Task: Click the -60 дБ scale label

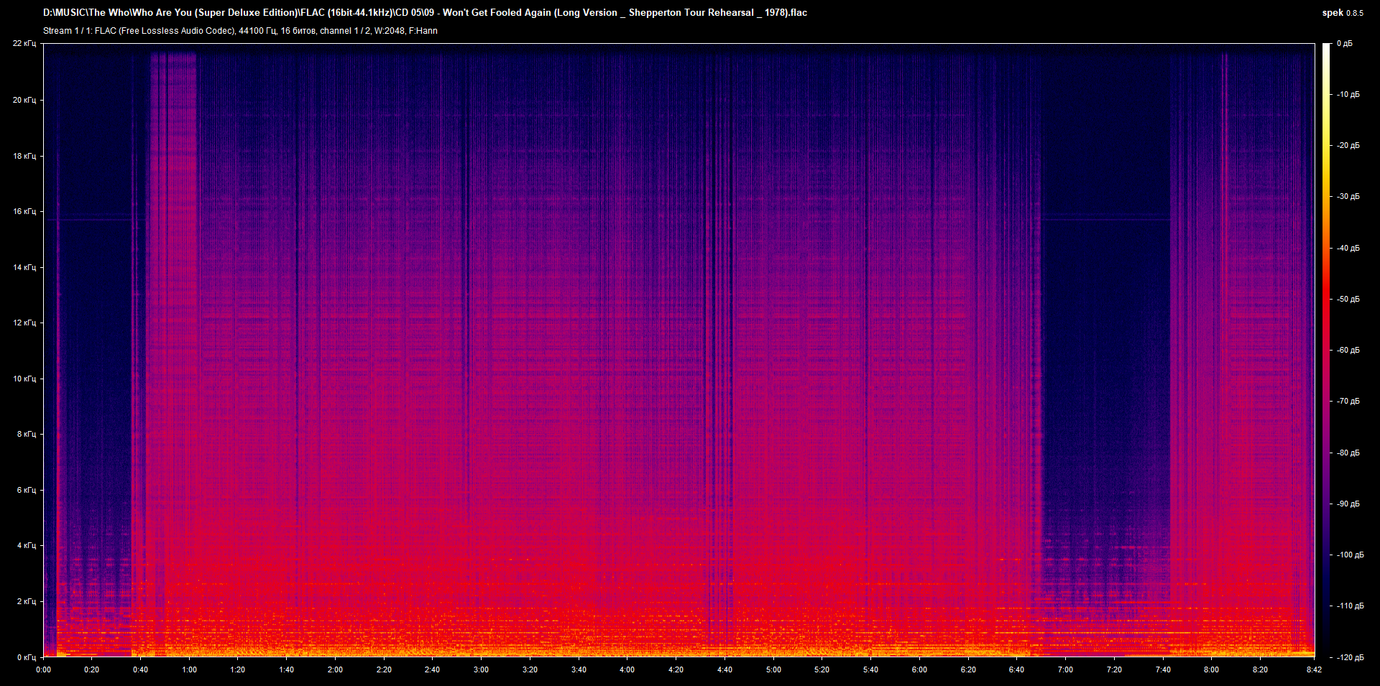Action: [x=1348, y=351]
